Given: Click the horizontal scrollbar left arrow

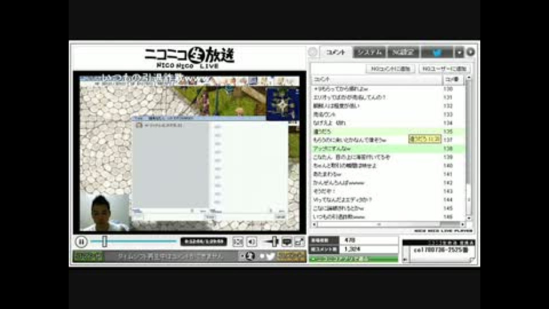Looking at the screenshot, I should pos(314,224).
